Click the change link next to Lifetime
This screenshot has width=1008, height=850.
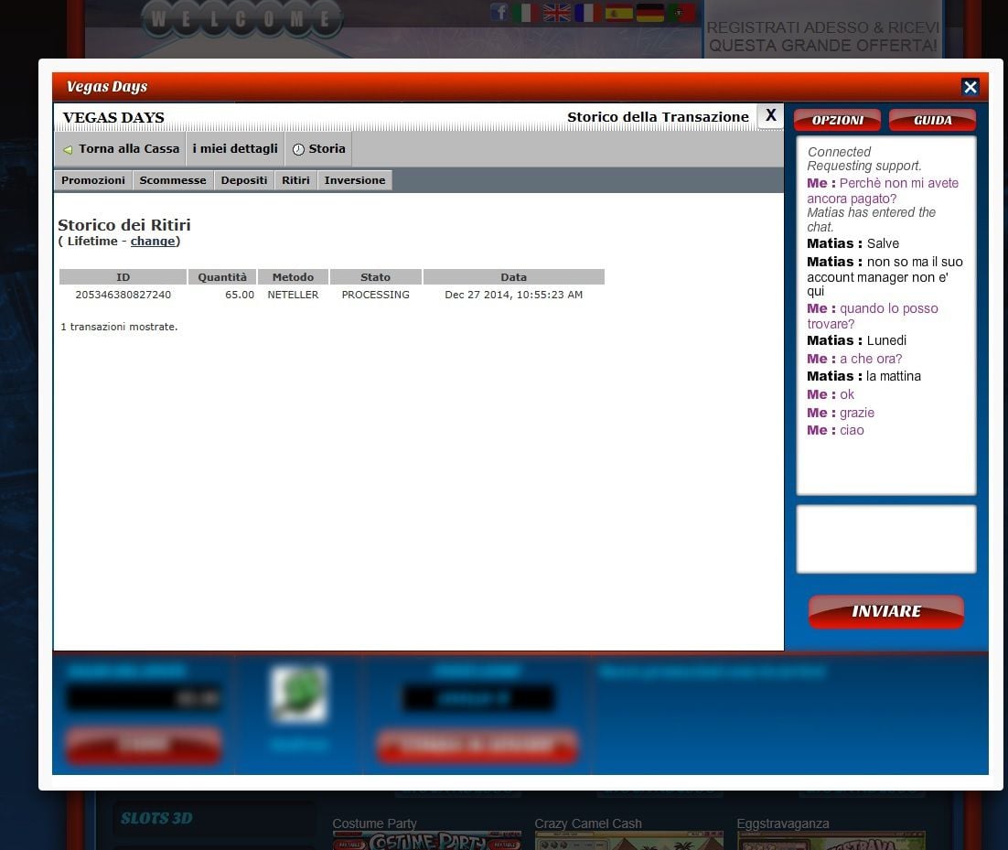click(153, 242)
